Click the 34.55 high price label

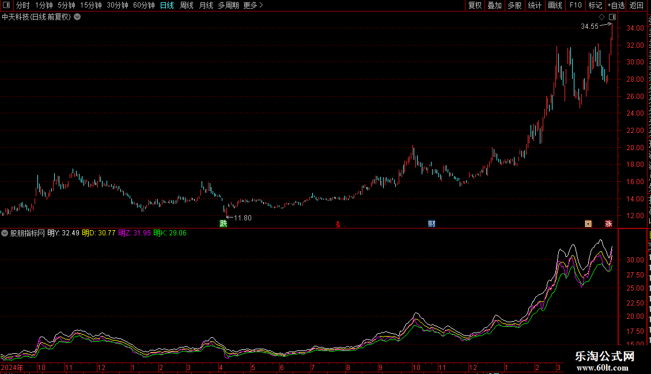pos(589,26)
